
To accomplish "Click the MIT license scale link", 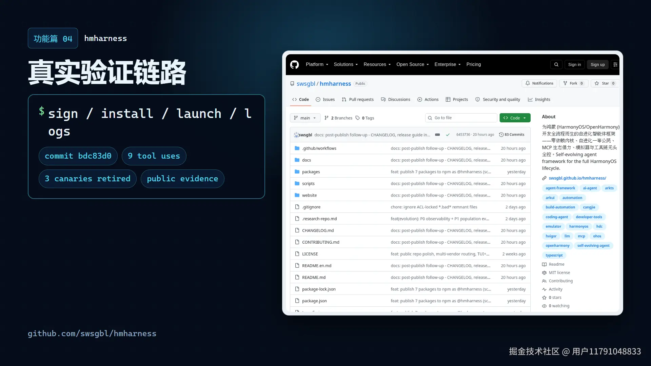I will pyautogui.click(x=556, y=272).
